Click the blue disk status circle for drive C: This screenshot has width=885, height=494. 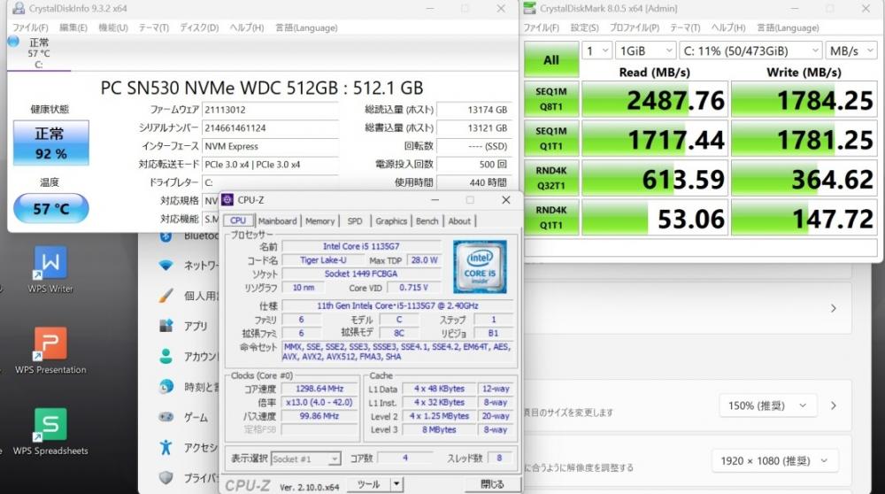13,42
